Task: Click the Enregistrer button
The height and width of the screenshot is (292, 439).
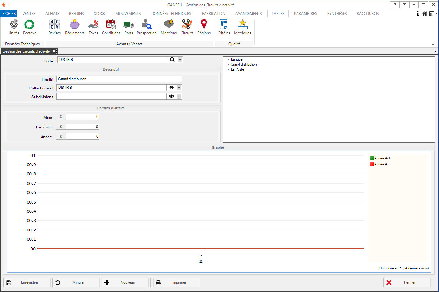Action: tap(27, 282)
